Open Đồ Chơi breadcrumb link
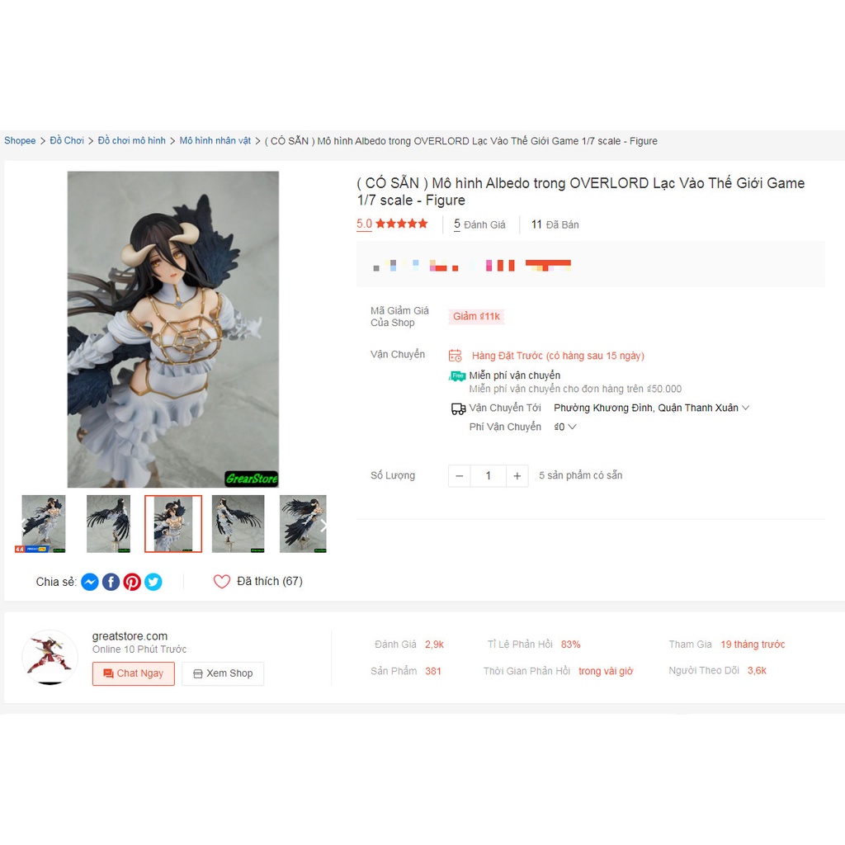 point(67,140)
